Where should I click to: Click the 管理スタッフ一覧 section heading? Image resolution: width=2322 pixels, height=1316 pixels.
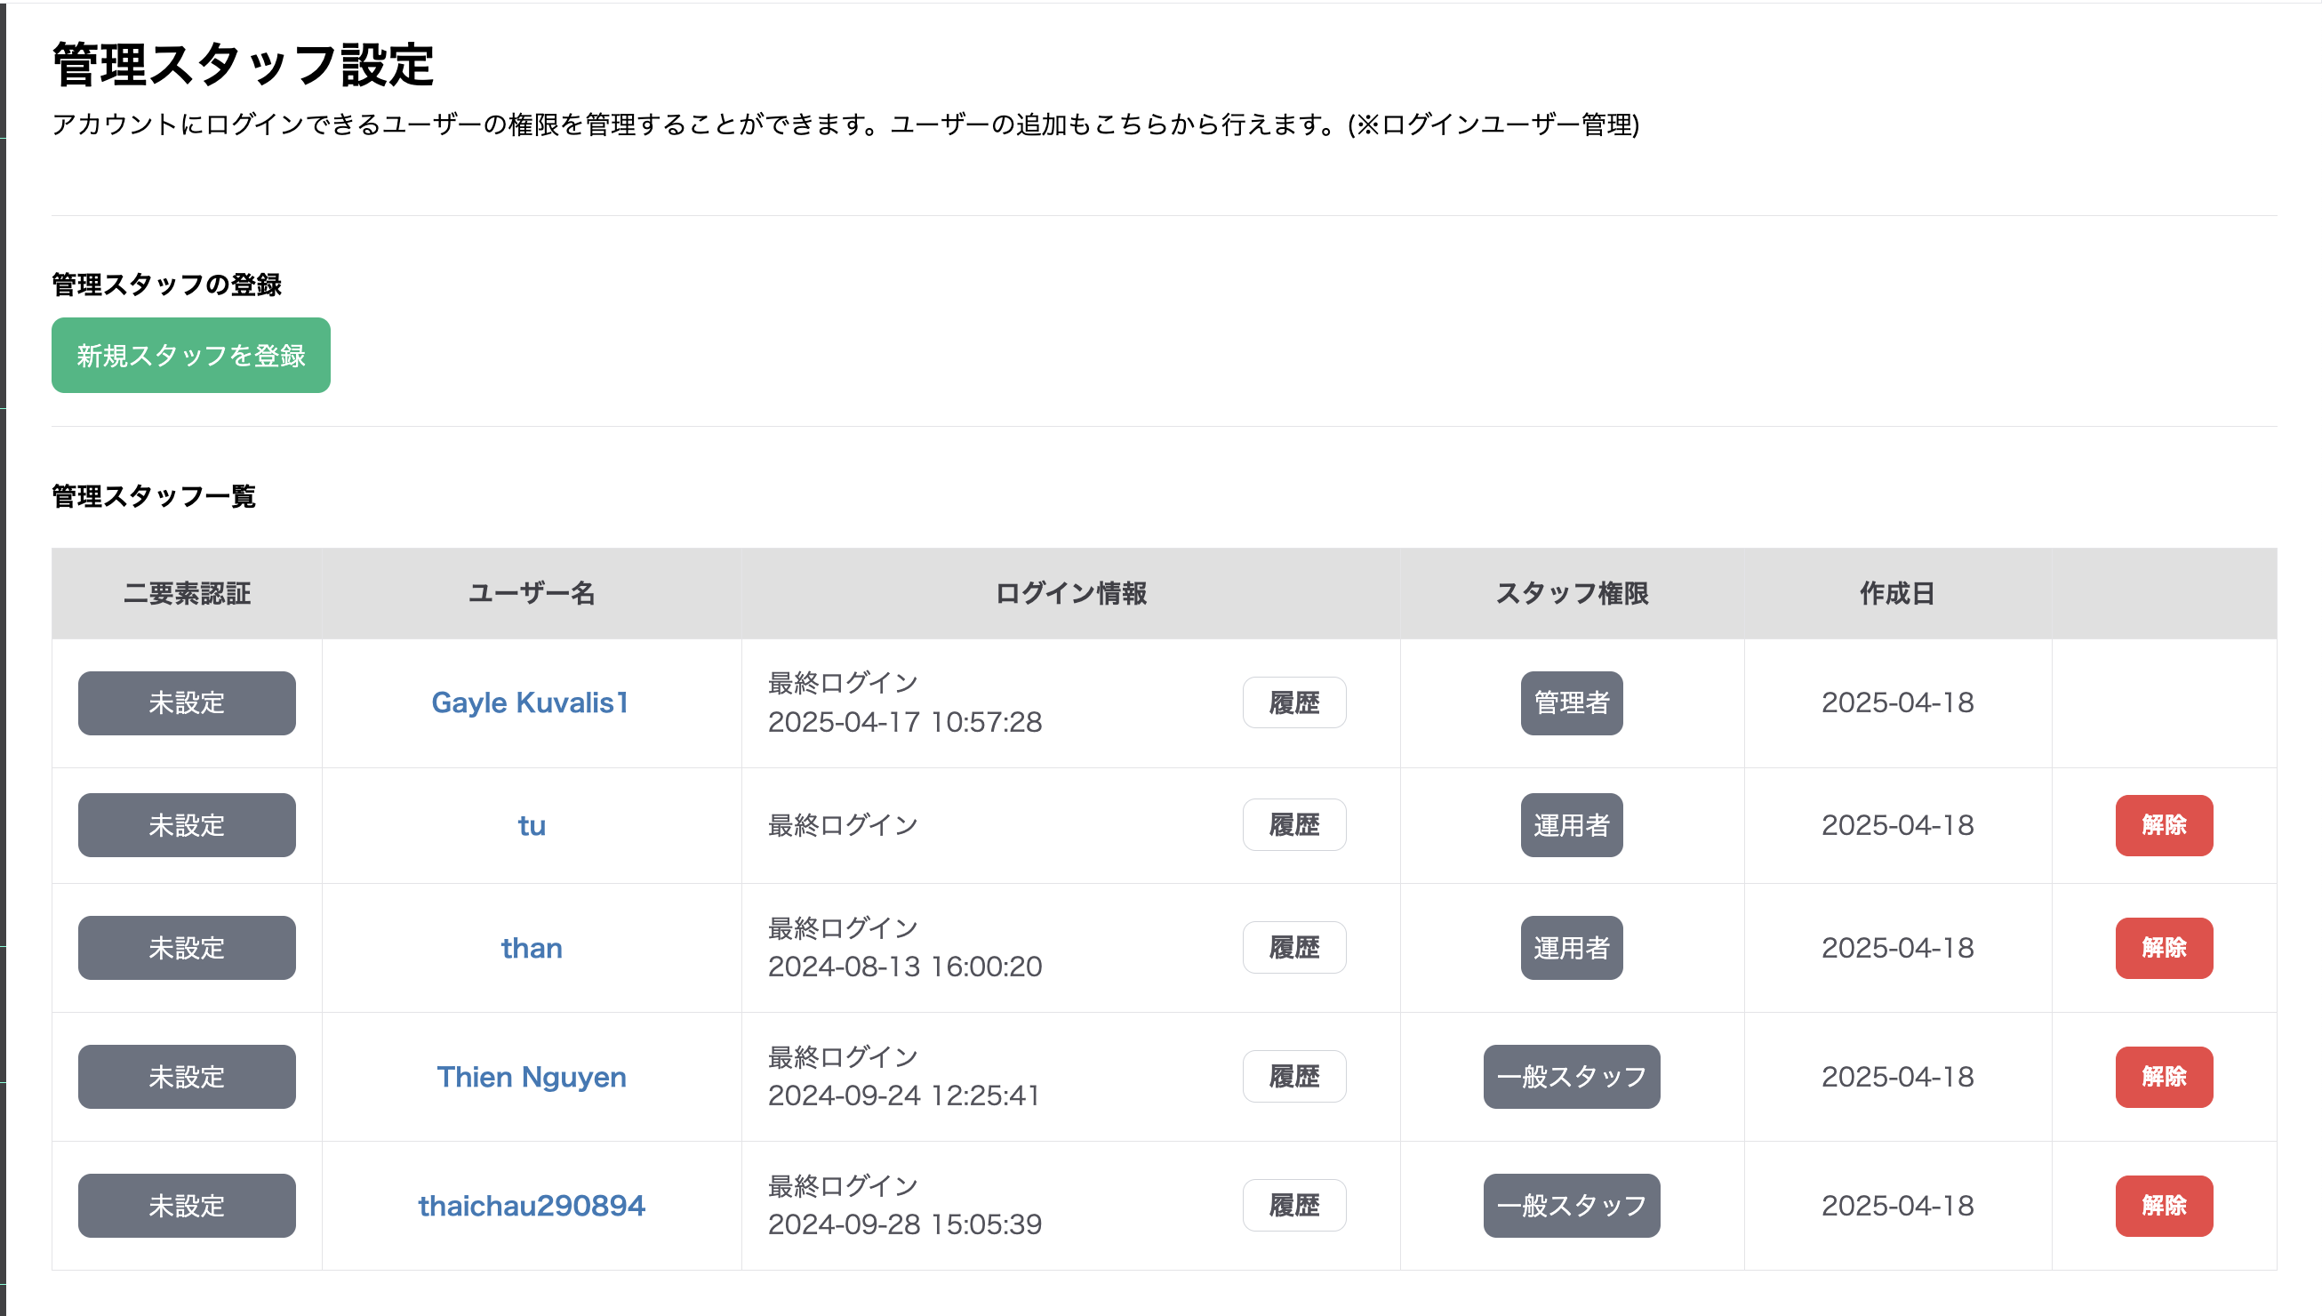click(154, 496)
